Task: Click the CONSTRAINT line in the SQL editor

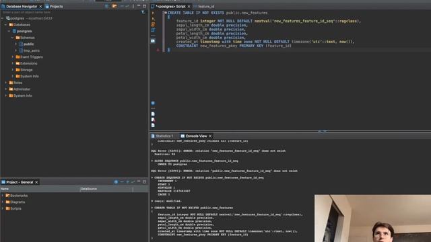Action: tap(234, 46)
